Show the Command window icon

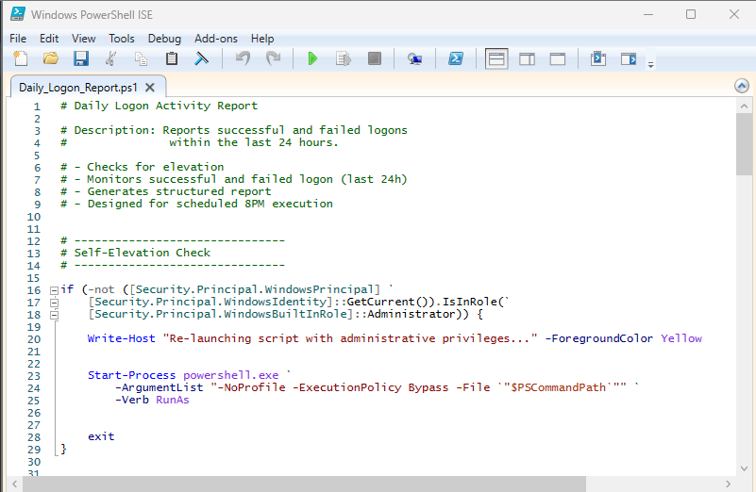(598, 58)
